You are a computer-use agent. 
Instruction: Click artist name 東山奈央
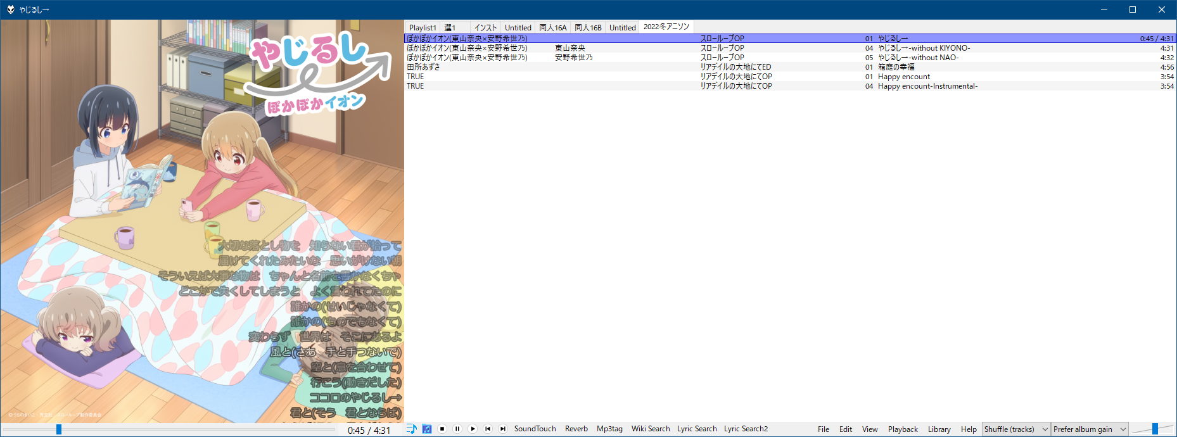(x=570, y=48)
